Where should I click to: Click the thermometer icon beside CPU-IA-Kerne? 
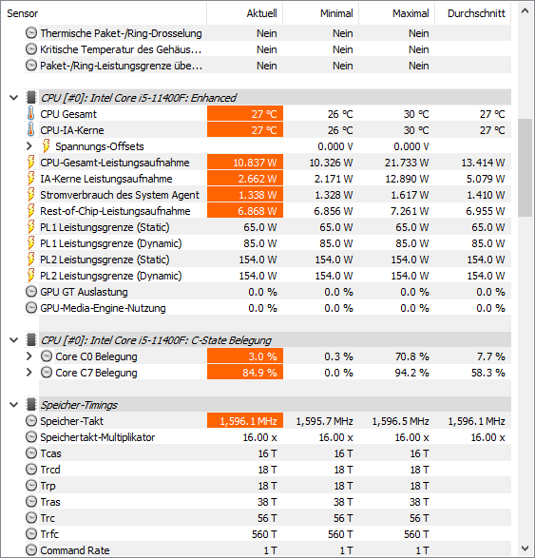(31, 130)
